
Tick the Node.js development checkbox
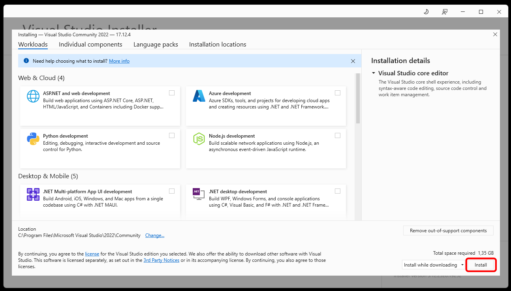338,136
